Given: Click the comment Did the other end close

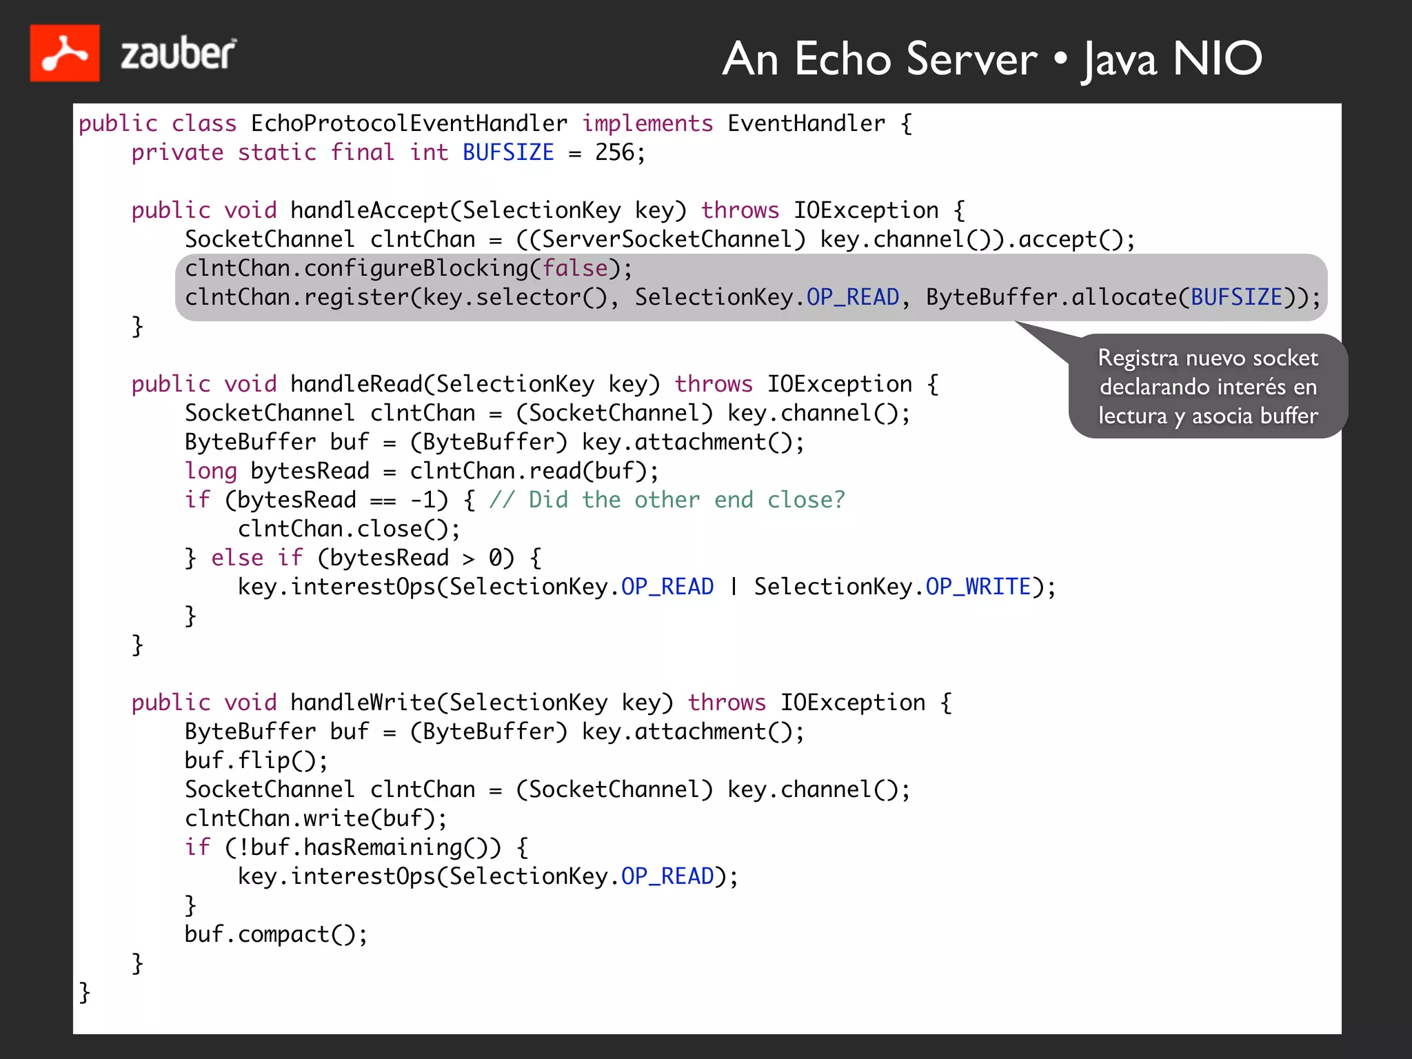Looking at the screenshot, I should tap(667, 500).
